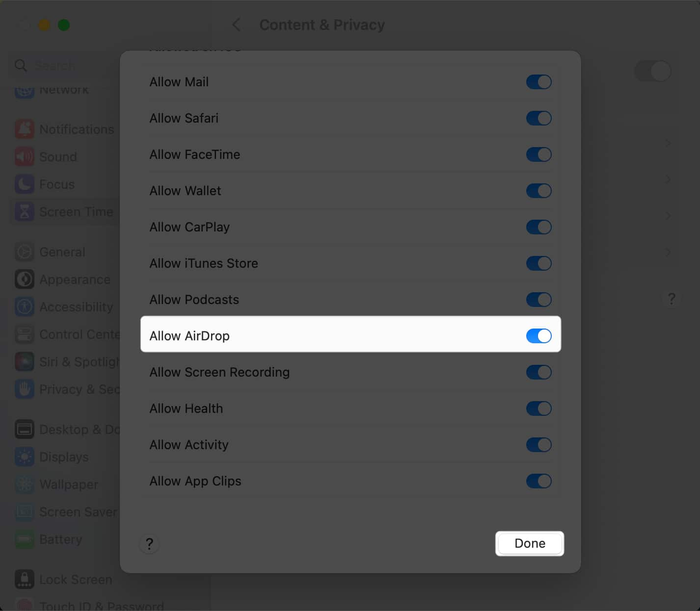
Task: Click the Lock Screen padlock icon
Action: click(25, 579)
